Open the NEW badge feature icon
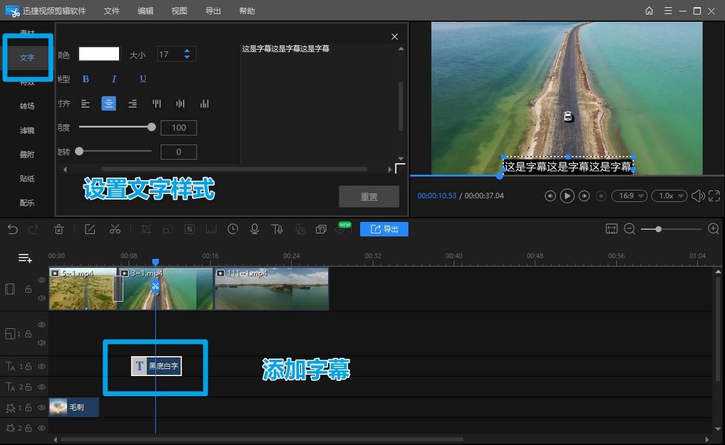 pos(343,229)
